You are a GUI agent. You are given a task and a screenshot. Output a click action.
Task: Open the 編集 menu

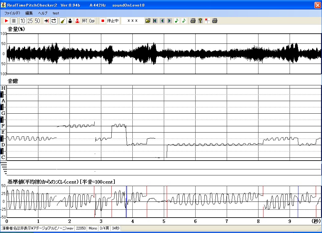[x=29, y=13]
